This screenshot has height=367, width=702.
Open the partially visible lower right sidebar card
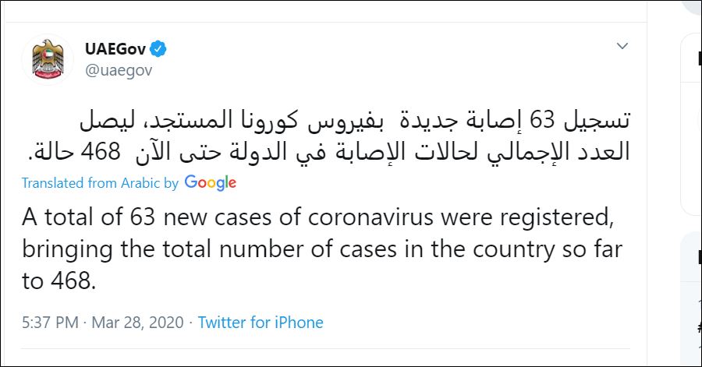coord(691,299)
